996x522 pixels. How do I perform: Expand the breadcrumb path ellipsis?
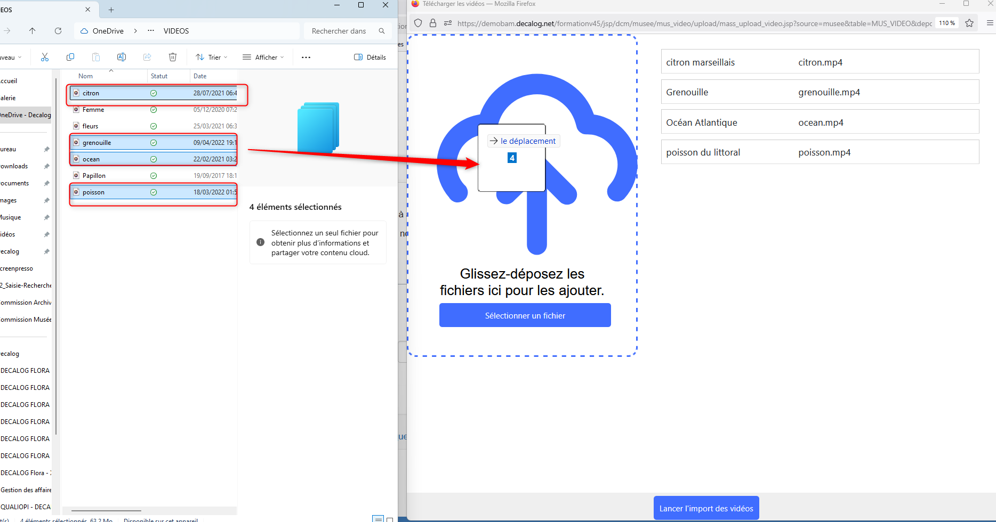151,31
